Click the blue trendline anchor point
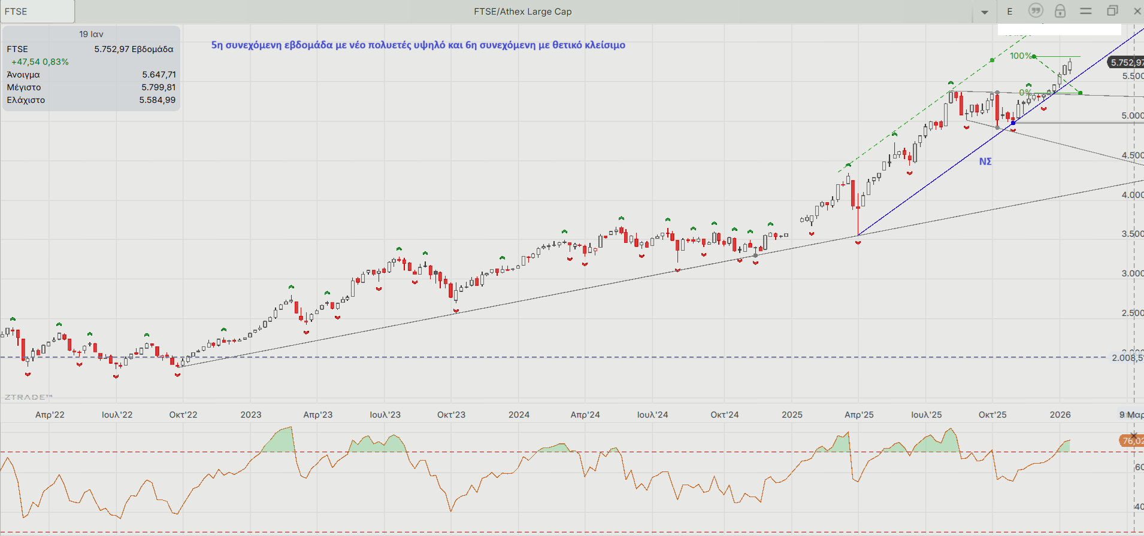The width and height of the screenshot is (1144, 536). pyautogui.click(x=1013, y=123)
